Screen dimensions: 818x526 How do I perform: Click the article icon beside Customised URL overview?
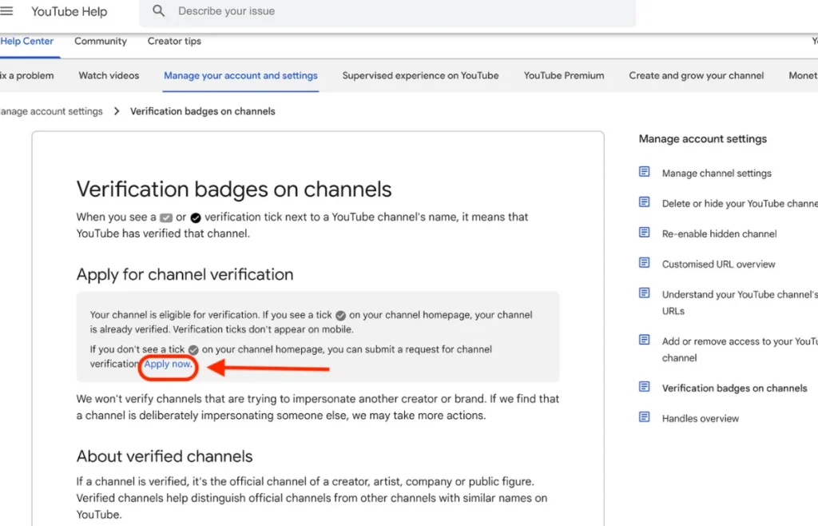point(645,262)
